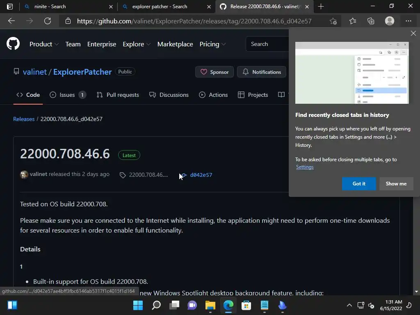Open Edge Settings and more menu

[x=409, y=21]
